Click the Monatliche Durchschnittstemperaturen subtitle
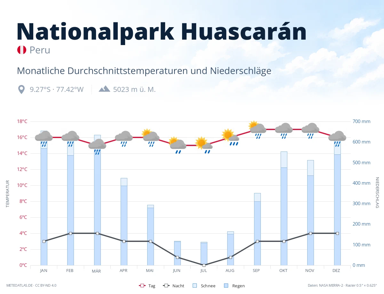 [144, 71]
